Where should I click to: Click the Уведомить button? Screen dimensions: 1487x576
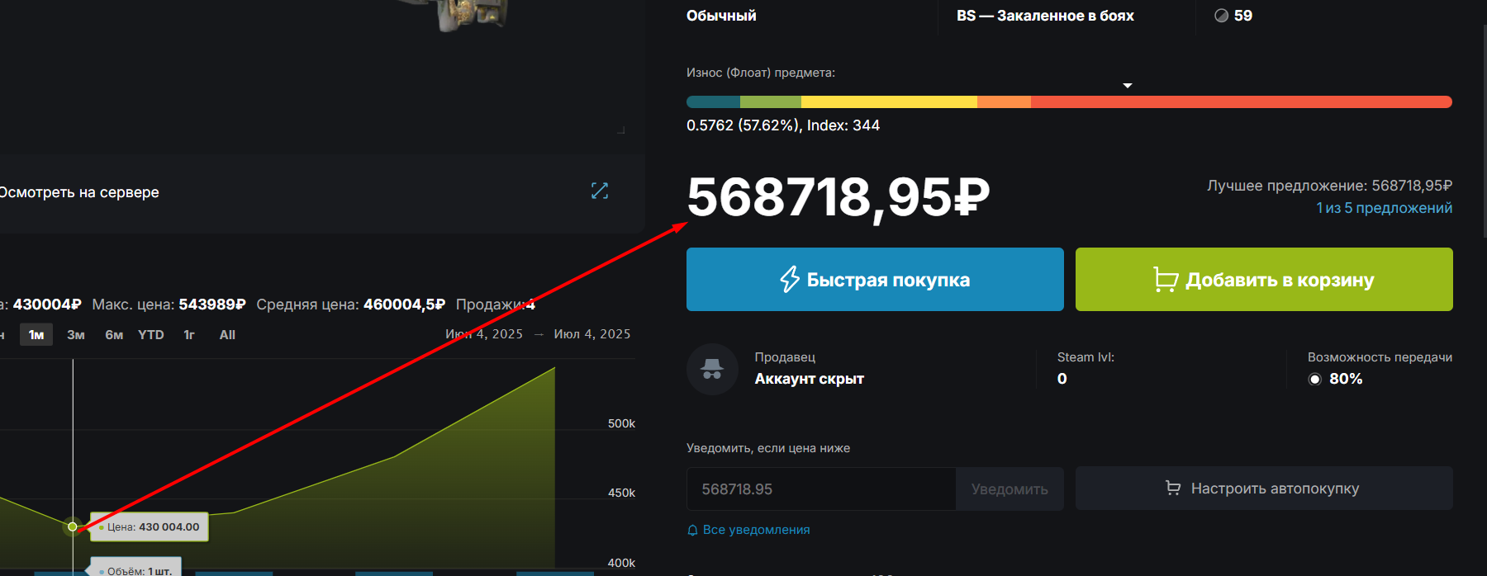coord(1010,489)
